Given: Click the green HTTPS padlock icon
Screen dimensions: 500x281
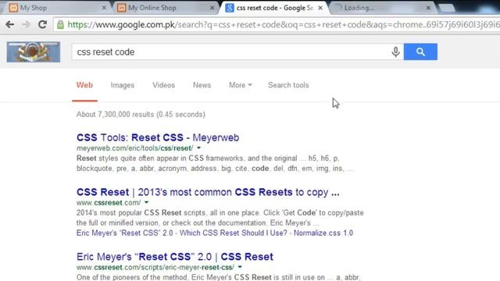Looking at the screenshot, I should click(x=60, y=24).
